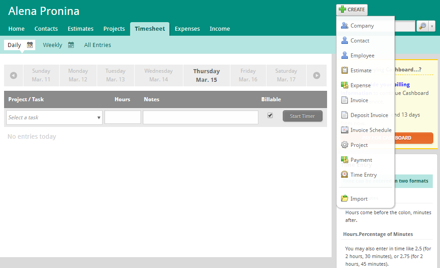Select Friday Mar. 16 in date strip
This screenshot has height=268, width=440.
[x=248, y=75]
